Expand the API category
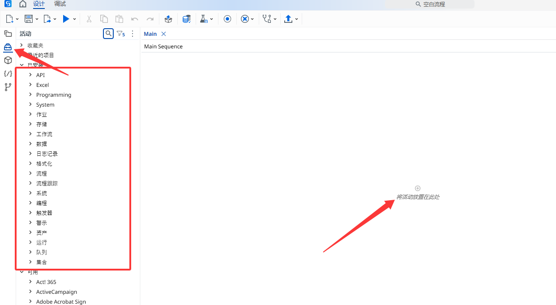This screenshot has width=556, height=305. [x=30, y=75]
